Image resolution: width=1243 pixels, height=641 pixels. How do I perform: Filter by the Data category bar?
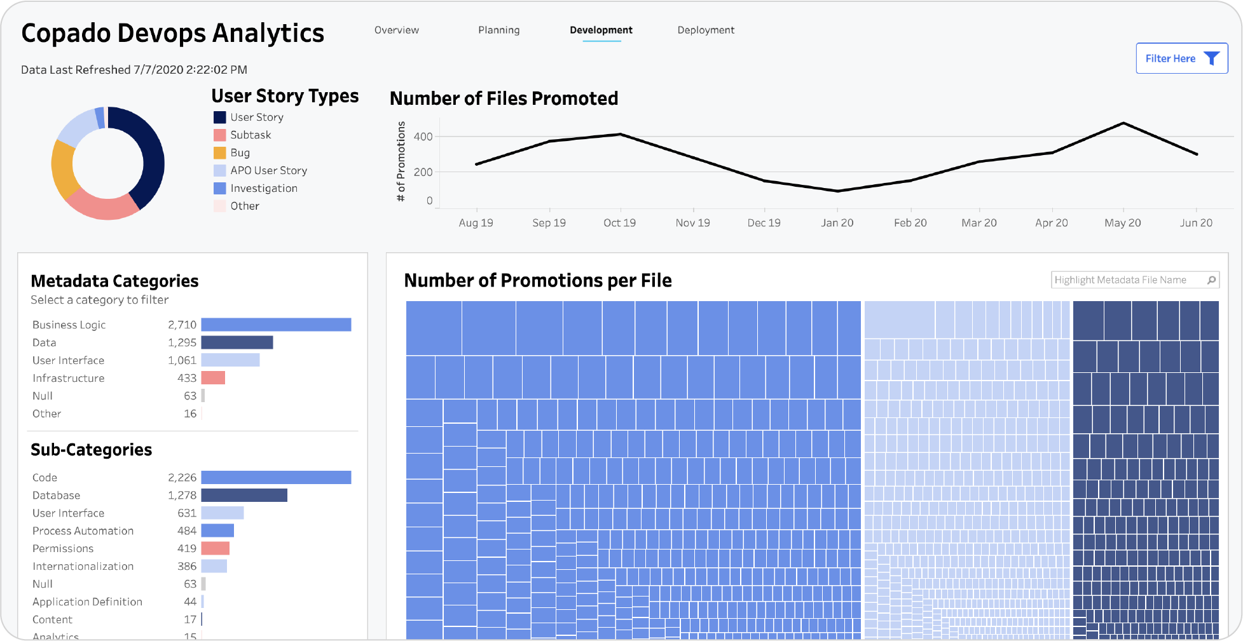[237, 342]
